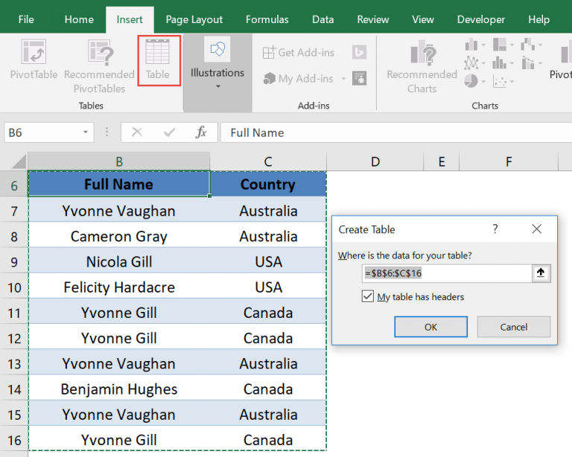Click the Table button in ribbon
This screenshot has width=572, height=457.
coord(159,60)
